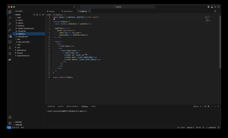Collapse the GEMINI root folder

[14, 15]
